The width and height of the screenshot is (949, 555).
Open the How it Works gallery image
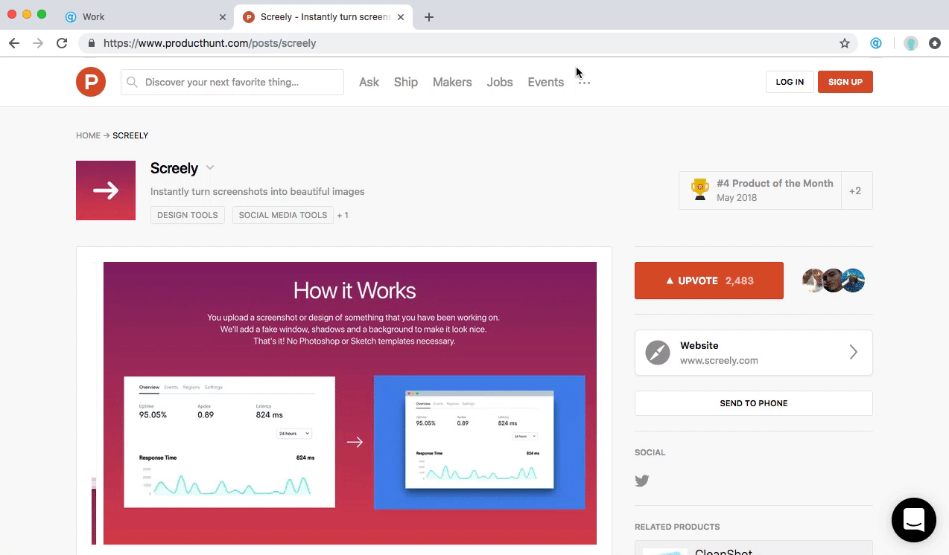point(350,403)
